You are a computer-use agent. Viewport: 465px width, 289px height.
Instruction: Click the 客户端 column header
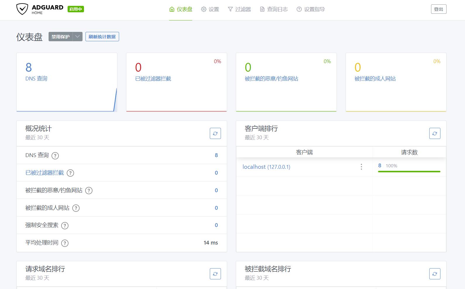pos(304,152)
